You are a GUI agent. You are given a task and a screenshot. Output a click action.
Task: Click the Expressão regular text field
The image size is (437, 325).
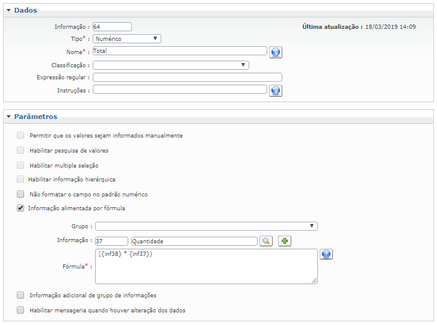(x=187, y=77)
